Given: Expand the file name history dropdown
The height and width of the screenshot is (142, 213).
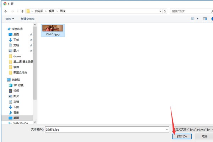Looking at the screenshot, I should pyautogui.click(x=167, y=130).
